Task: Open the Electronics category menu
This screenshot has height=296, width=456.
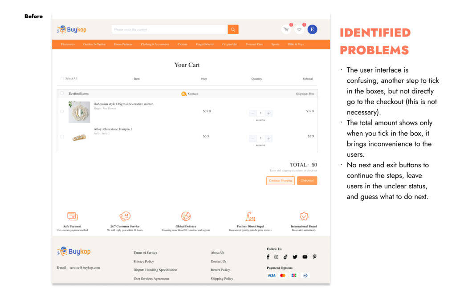Action: click(68, 44)
